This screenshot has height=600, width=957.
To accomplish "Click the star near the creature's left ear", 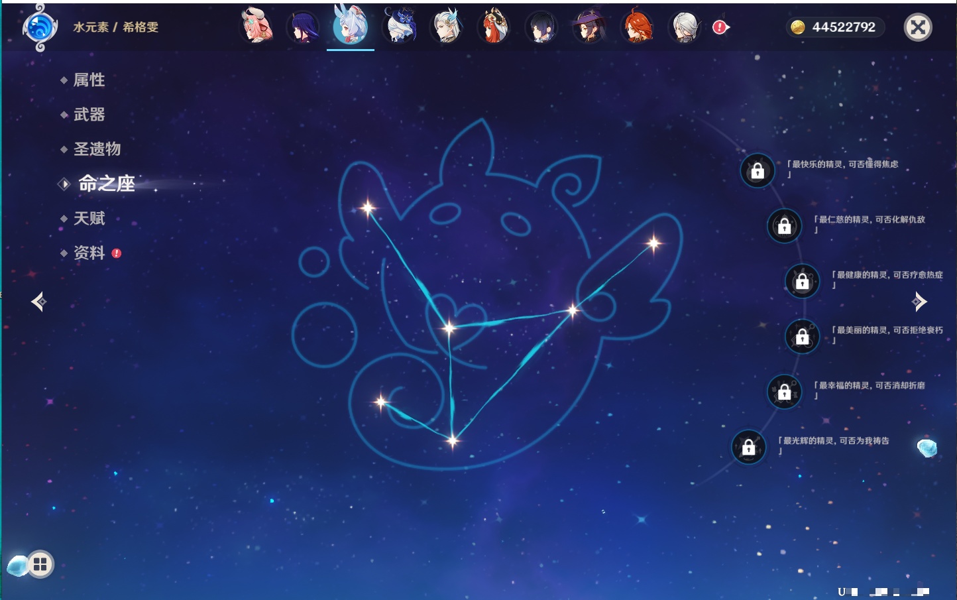I will pyautogui.click(x=368, y=208).
